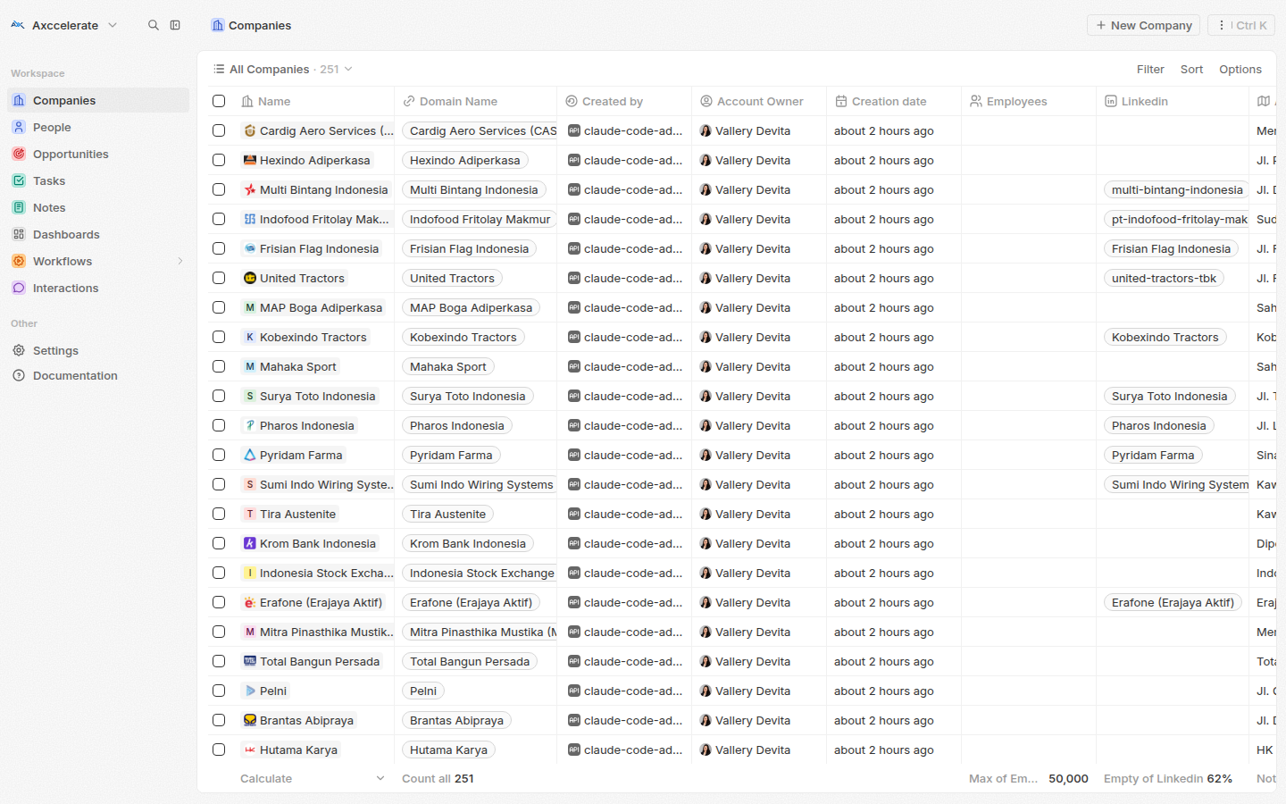Open the Notes icon in sidebar
The image size is (1286, 804).
[x=19, y=208]
